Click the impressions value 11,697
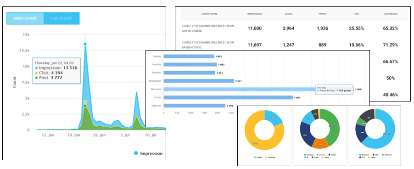414x169 pixels. coord(255,45)
